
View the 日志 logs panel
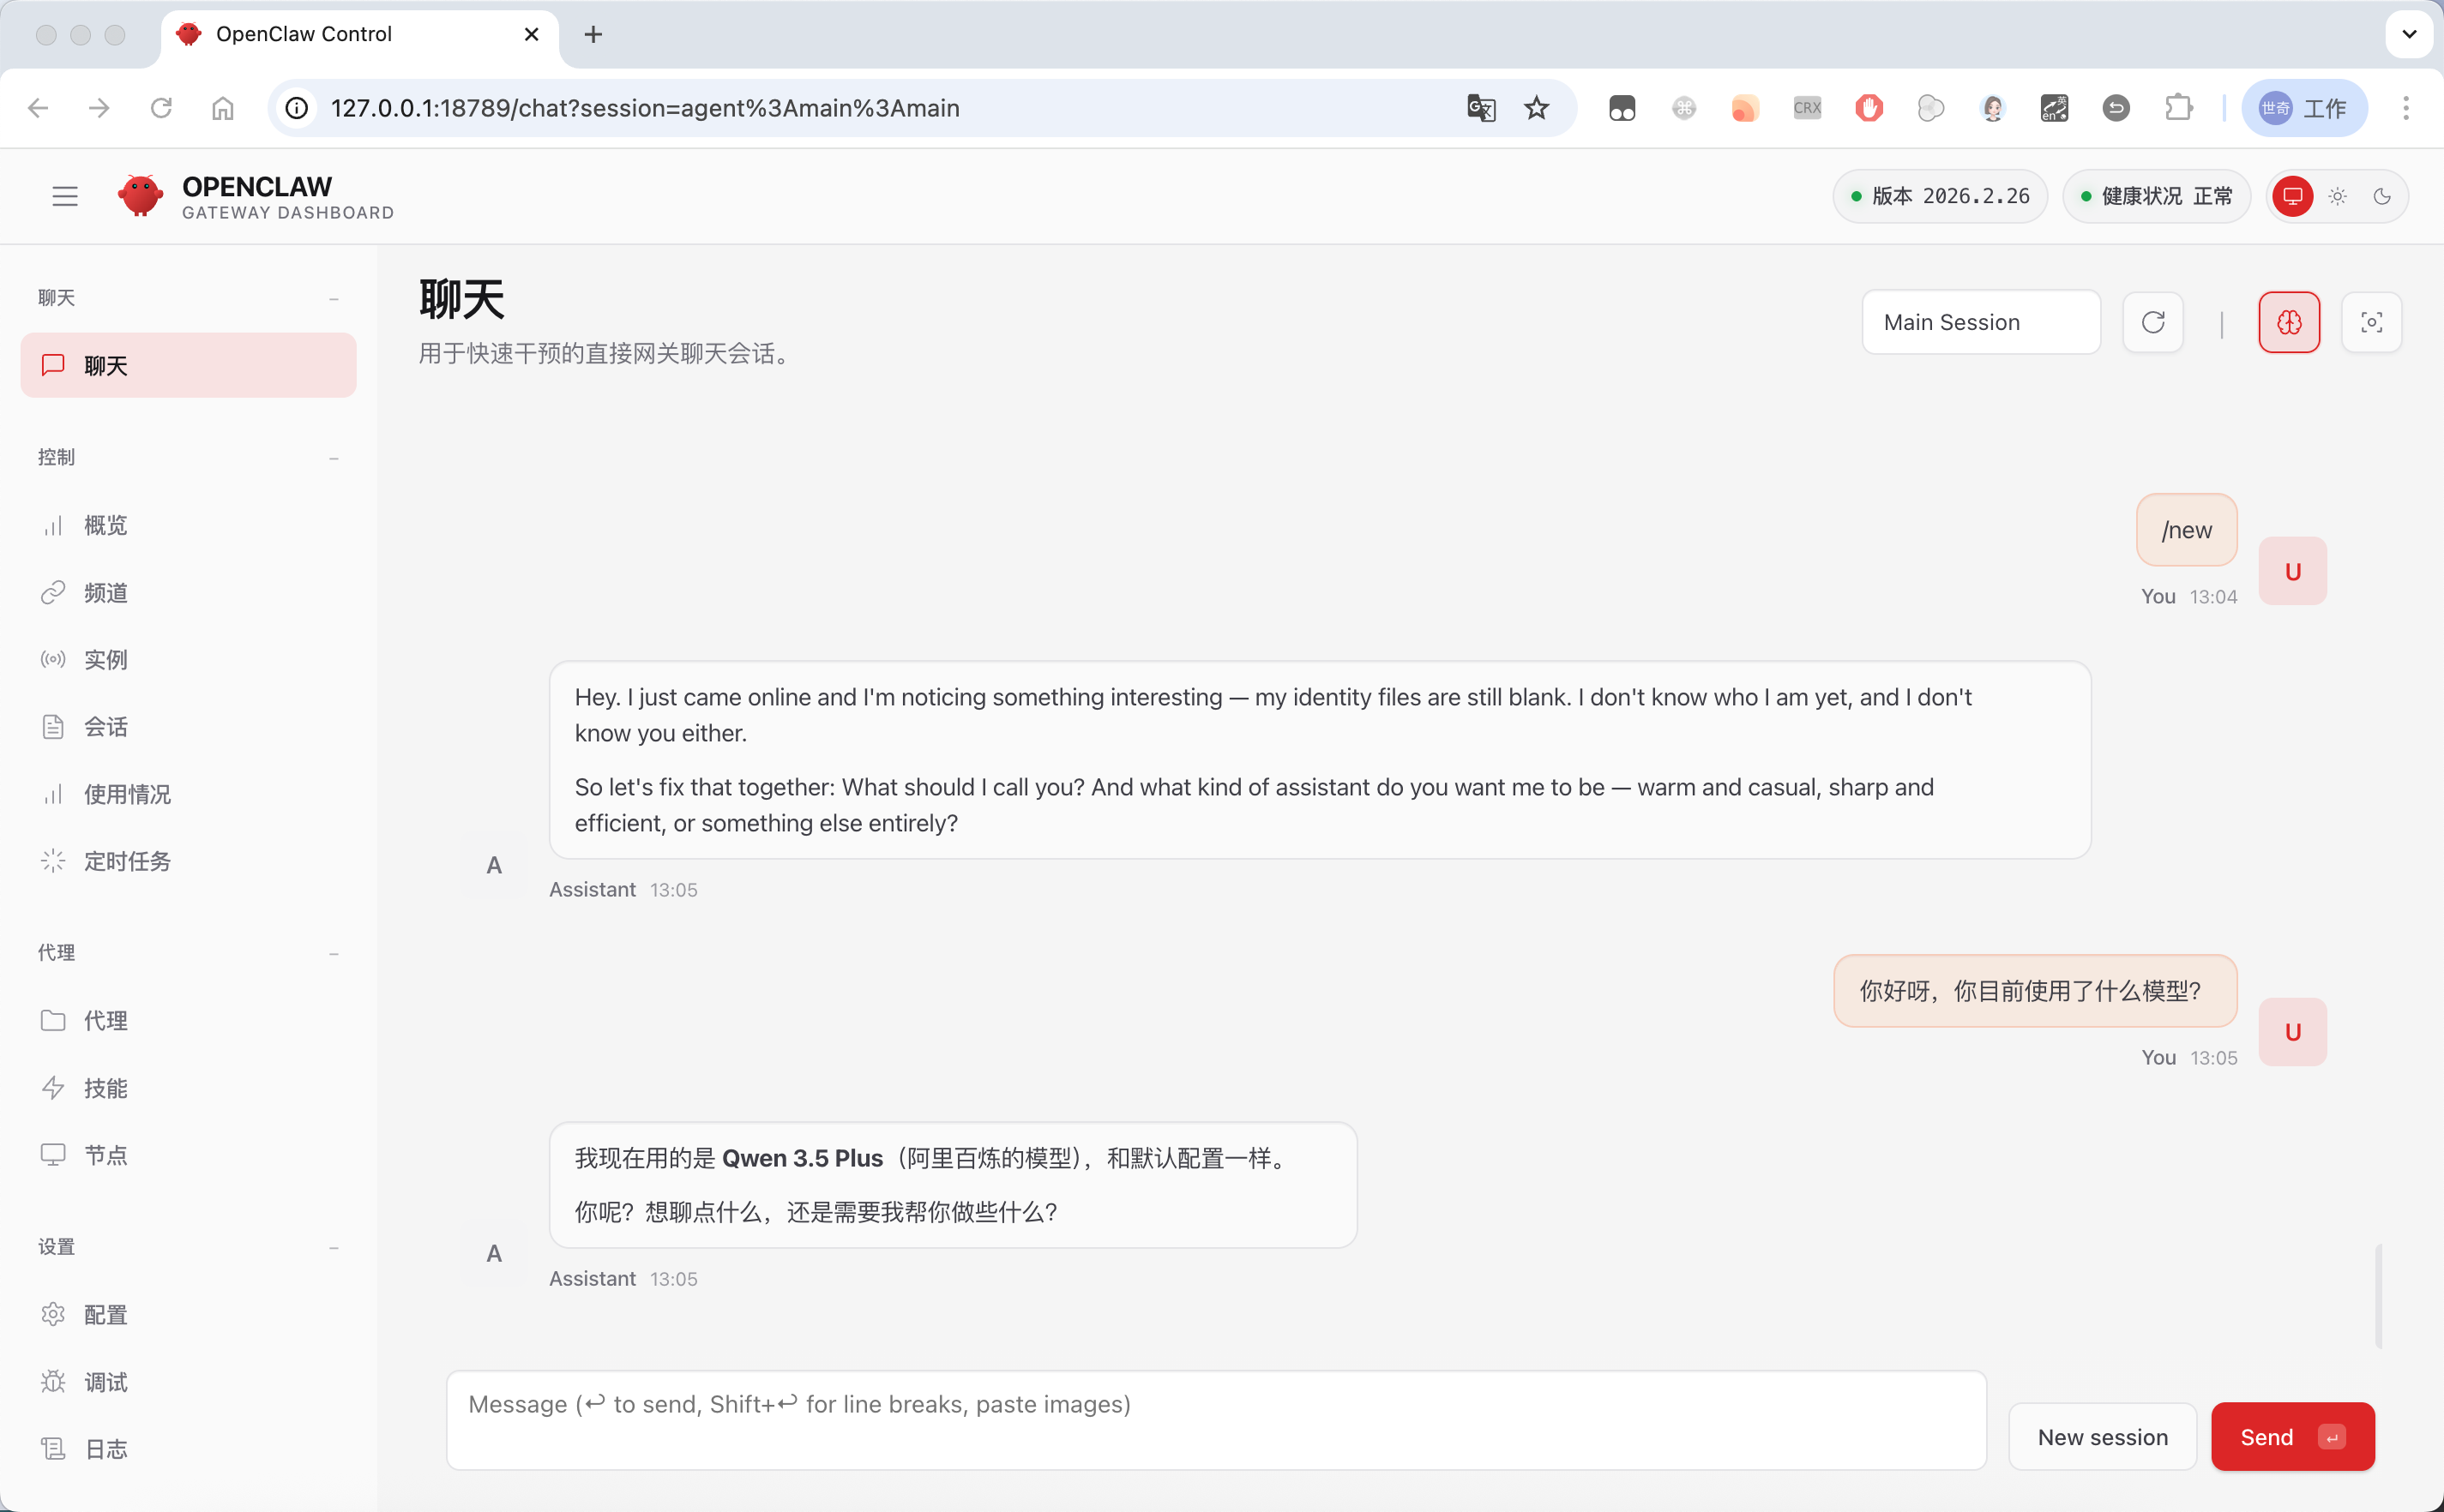coord(105,1448)
